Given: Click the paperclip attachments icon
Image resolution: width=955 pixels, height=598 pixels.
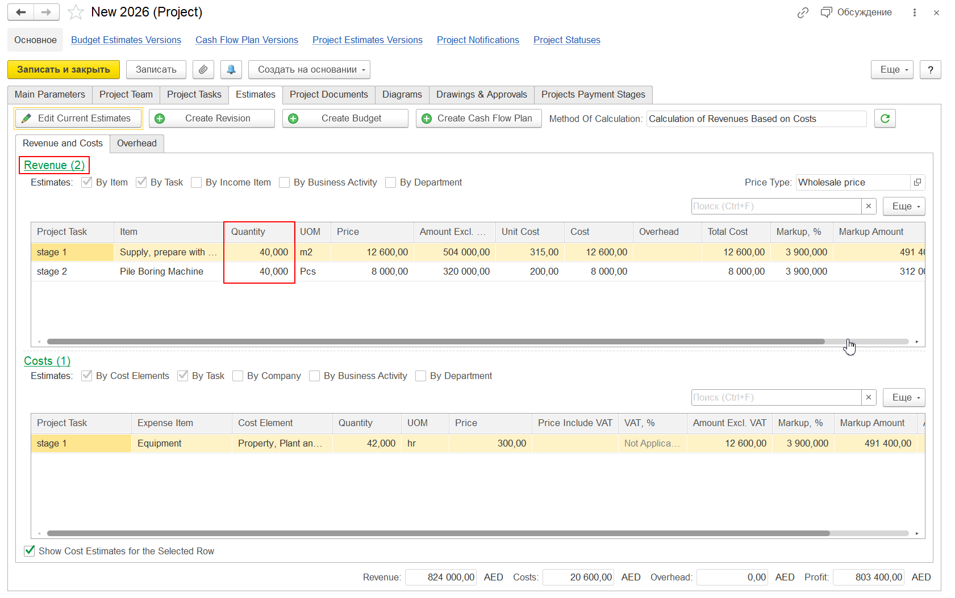Looking at the screenshot, I should [x=203, y=70].
